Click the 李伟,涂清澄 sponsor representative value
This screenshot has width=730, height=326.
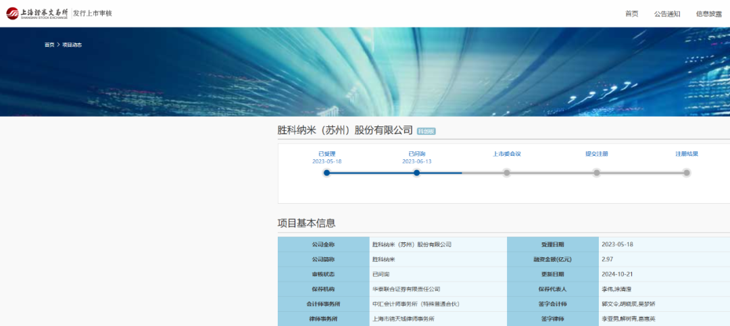point(616,290)
